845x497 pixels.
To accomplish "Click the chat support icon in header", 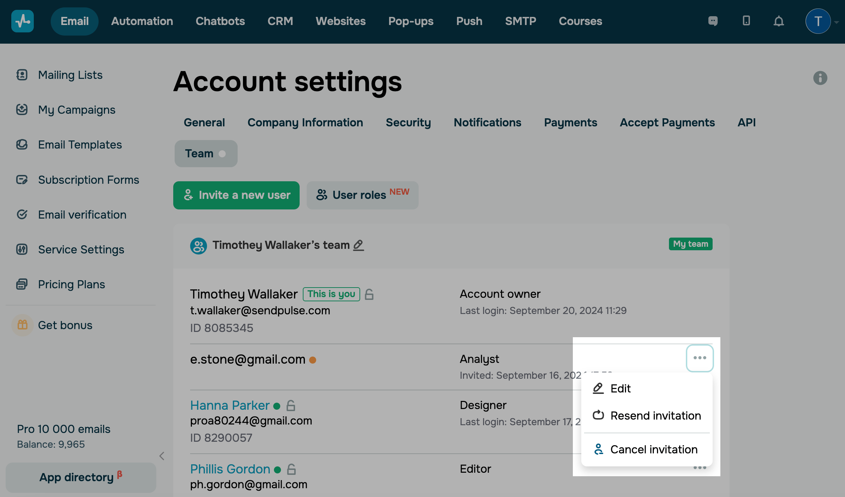I will click(x=713, y=21).
